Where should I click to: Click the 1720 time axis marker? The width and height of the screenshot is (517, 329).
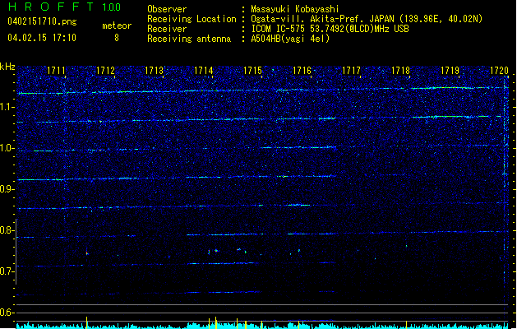coord(499,70)
